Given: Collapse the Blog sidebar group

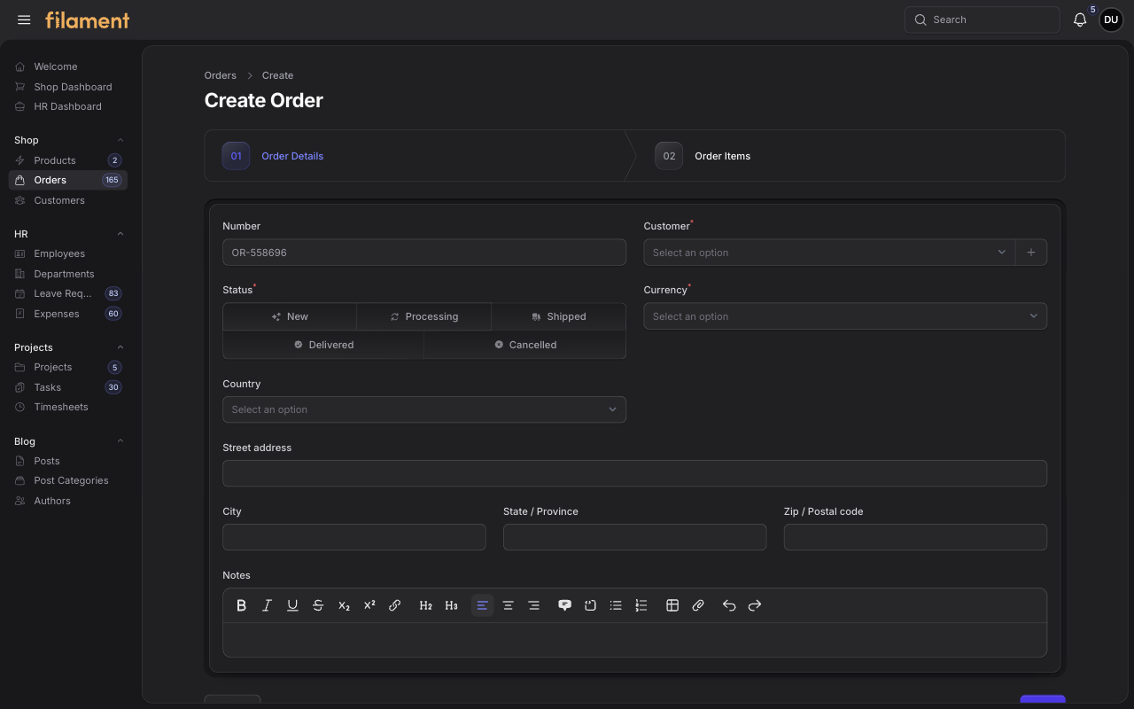Looking at the screenshot, I should coord(120,441).
